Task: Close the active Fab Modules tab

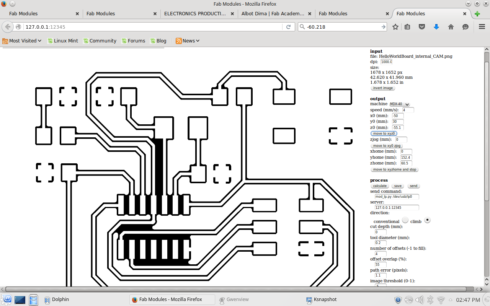Action: [x=465, y=13]
